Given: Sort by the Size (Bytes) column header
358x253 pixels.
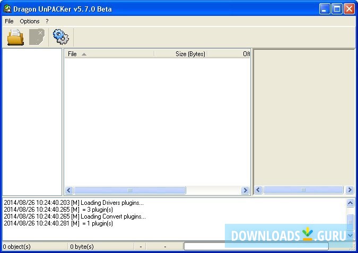Looking at the screenshot, I should click(181, 54).
